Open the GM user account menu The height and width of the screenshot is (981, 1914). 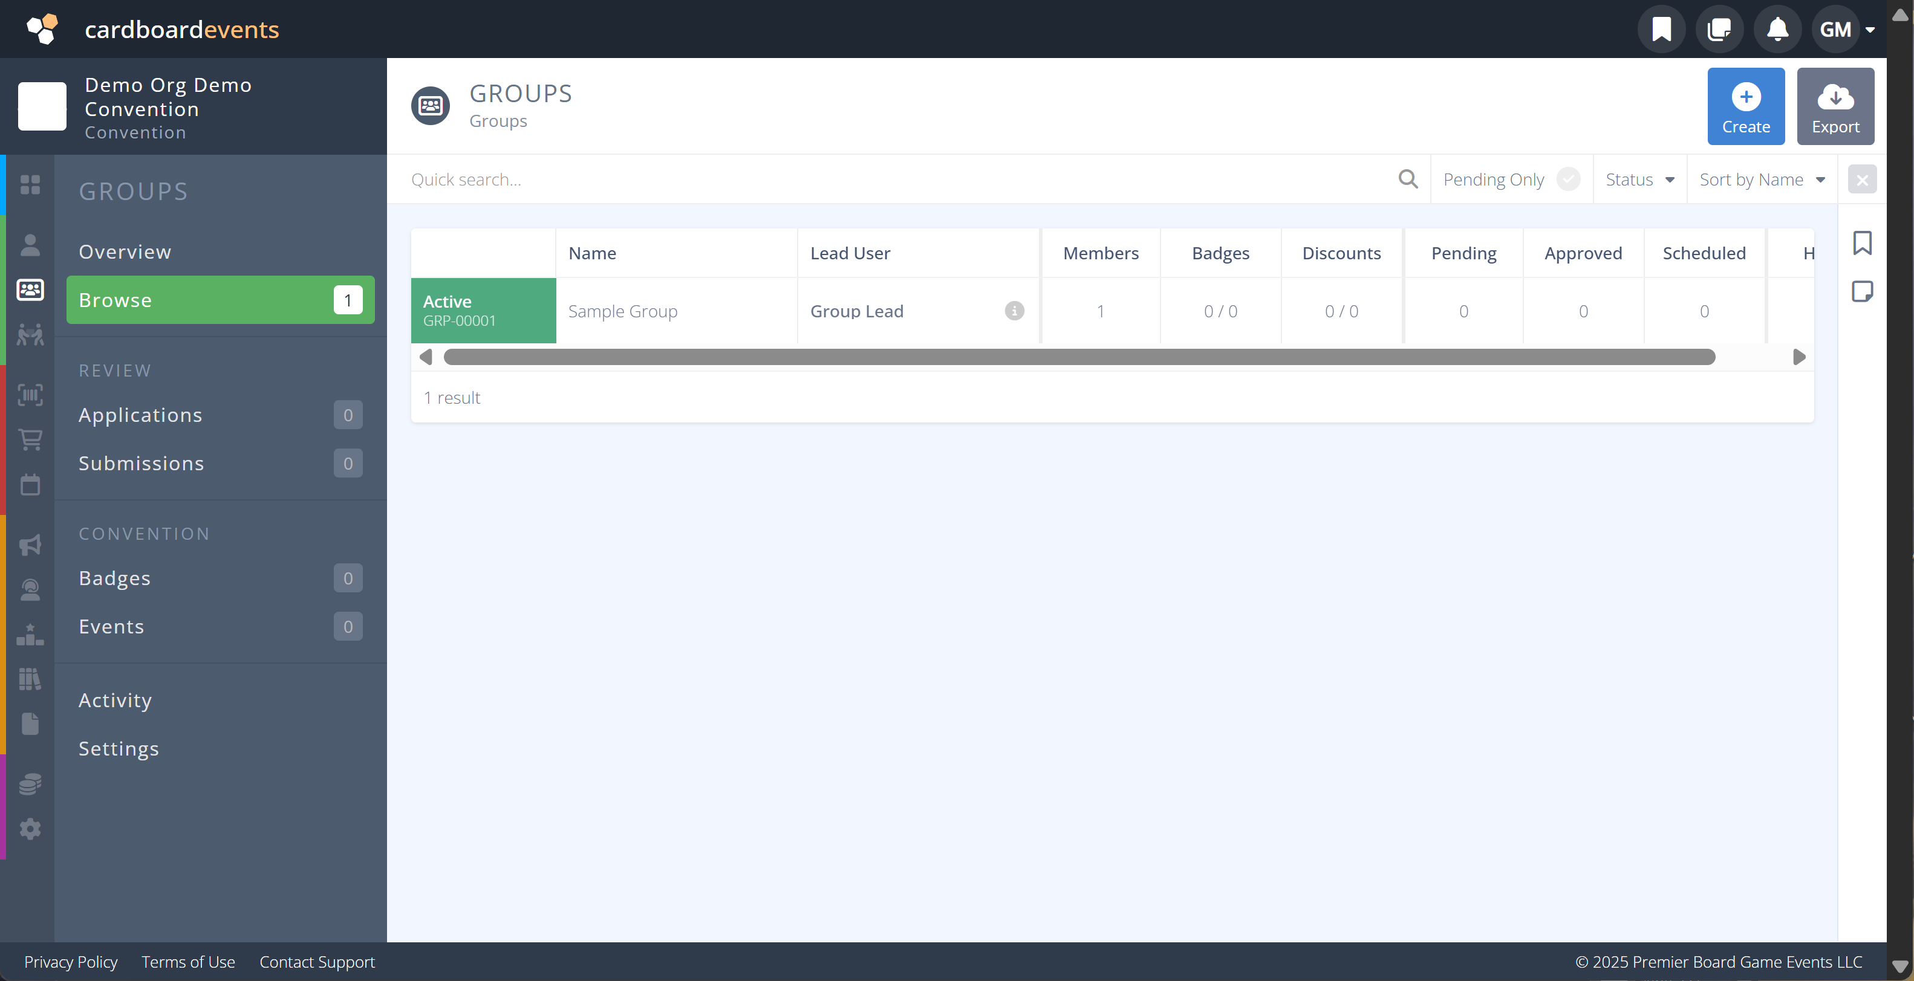click(x=1846, y=30)
